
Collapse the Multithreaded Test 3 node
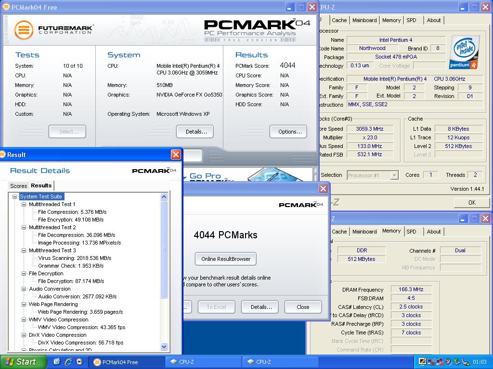point(24,250)
